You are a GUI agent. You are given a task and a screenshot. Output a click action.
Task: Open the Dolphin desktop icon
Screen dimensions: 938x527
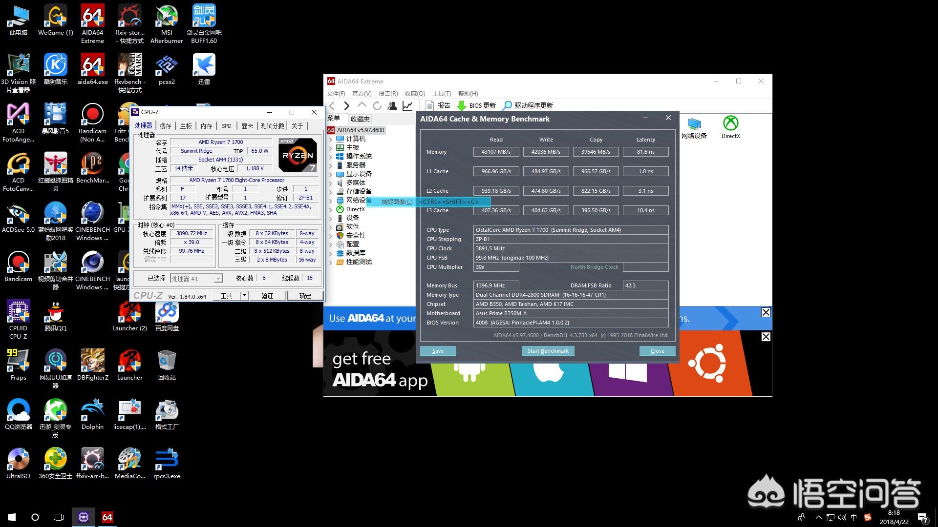(x=93, y=414)
